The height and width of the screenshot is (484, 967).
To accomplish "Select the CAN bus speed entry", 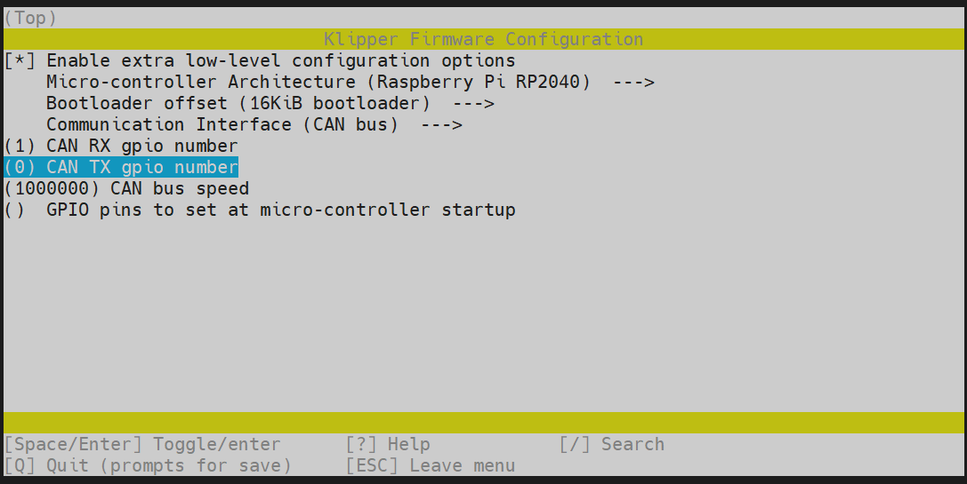I will coord(180,189).
